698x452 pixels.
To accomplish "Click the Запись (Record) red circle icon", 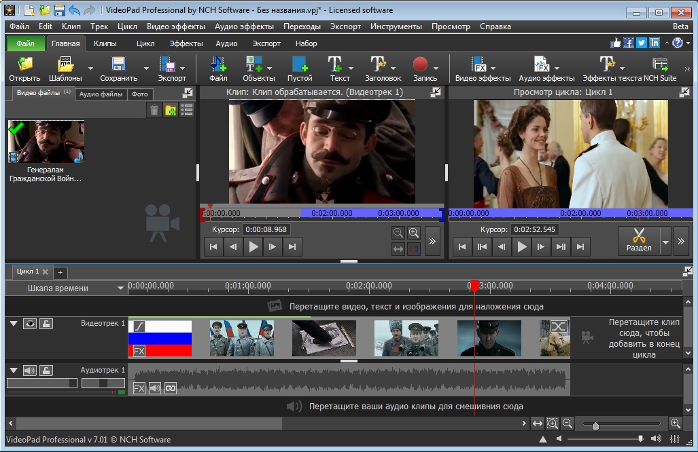I will tap(420, 65).
